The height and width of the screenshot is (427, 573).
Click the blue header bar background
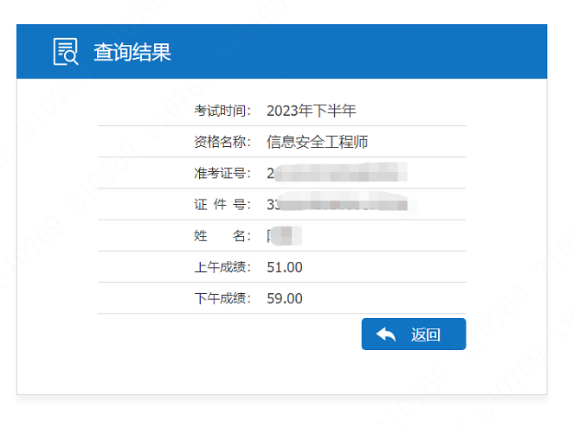pos(358,52)
